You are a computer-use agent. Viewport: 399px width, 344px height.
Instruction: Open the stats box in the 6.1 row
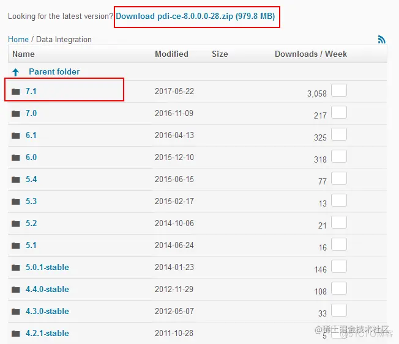339,134
